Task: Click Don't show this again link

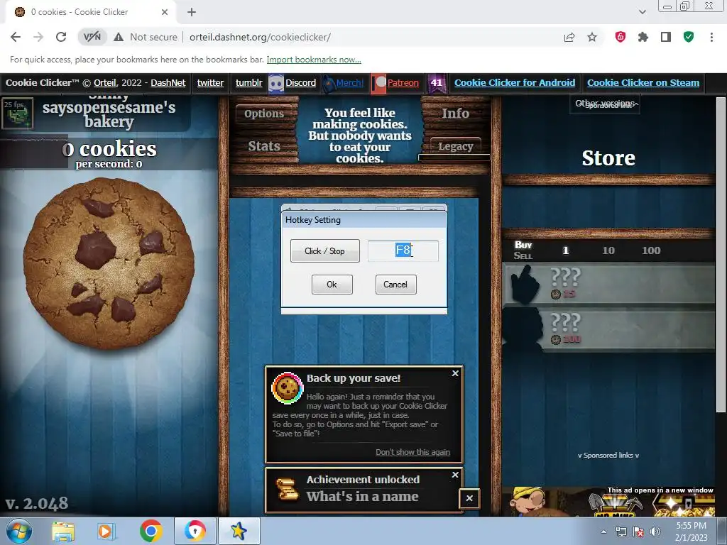Action: click(412, 452)
